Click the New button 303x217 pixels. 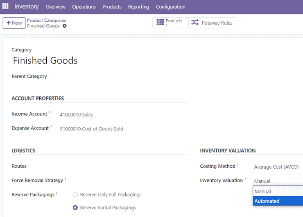(14, 23)
